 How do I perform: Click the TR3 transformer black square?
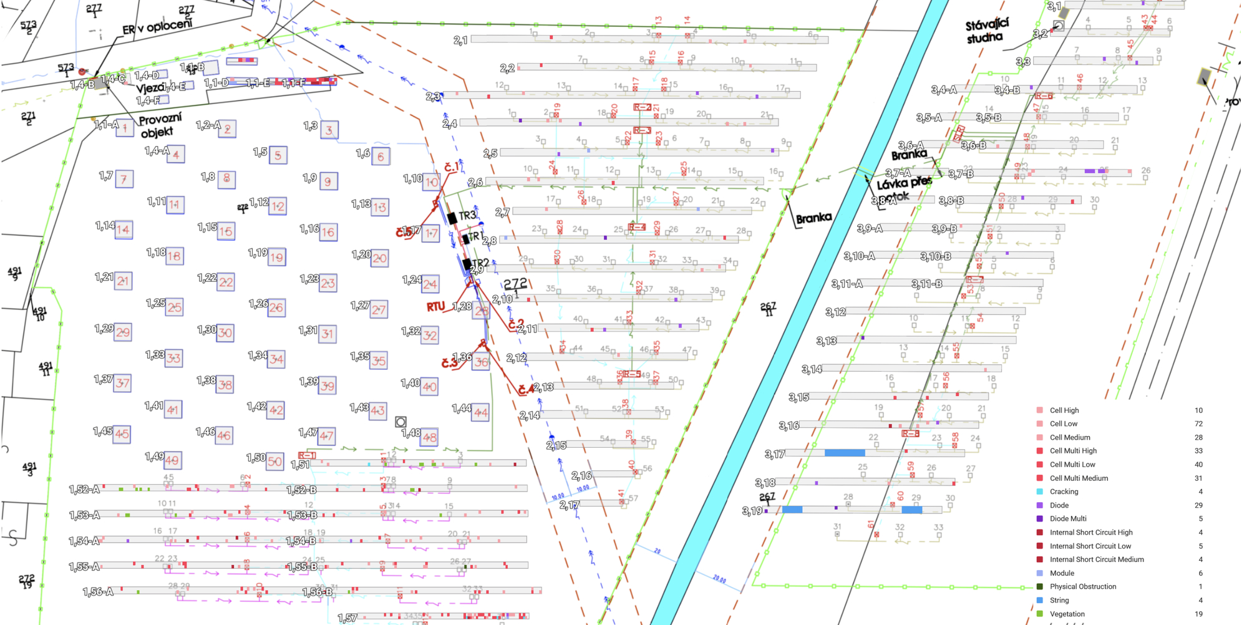(452, 218)
